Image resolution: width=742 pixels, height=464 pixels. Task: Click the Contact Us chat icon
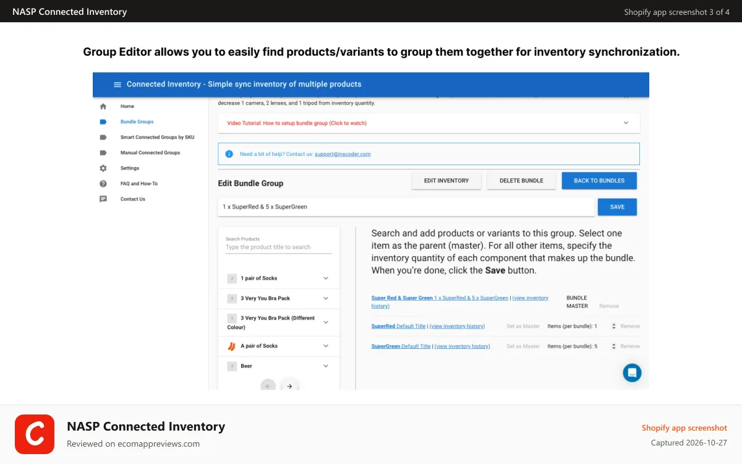103,199
